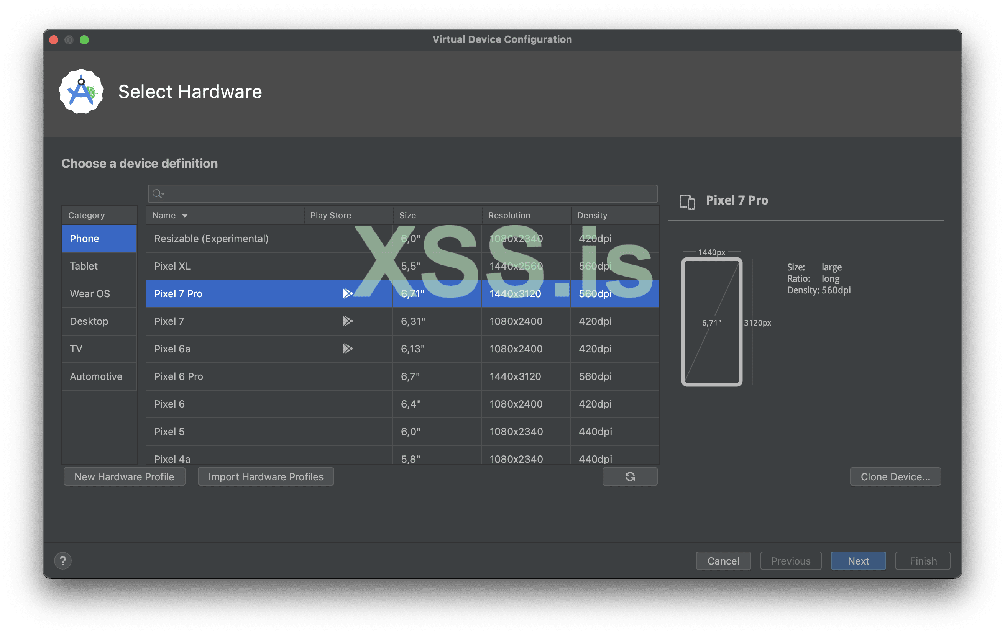Click the Android Studio logo in header
Image resolution: width=1005 pixels, height=635 pixels.
pos(81,91)
